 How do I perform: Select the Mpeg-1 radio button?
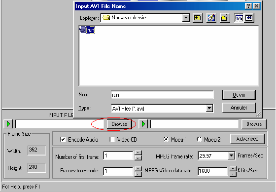tap(166, 140)
